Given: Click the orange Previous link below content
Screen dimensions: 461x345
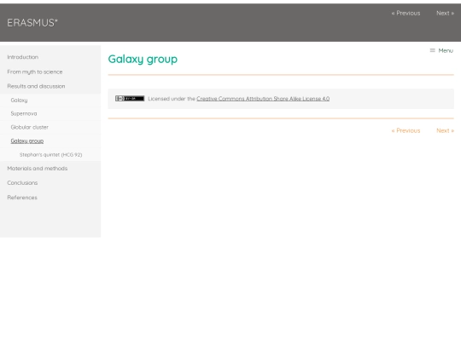Looking at the screenshot, I should [406, 130].
